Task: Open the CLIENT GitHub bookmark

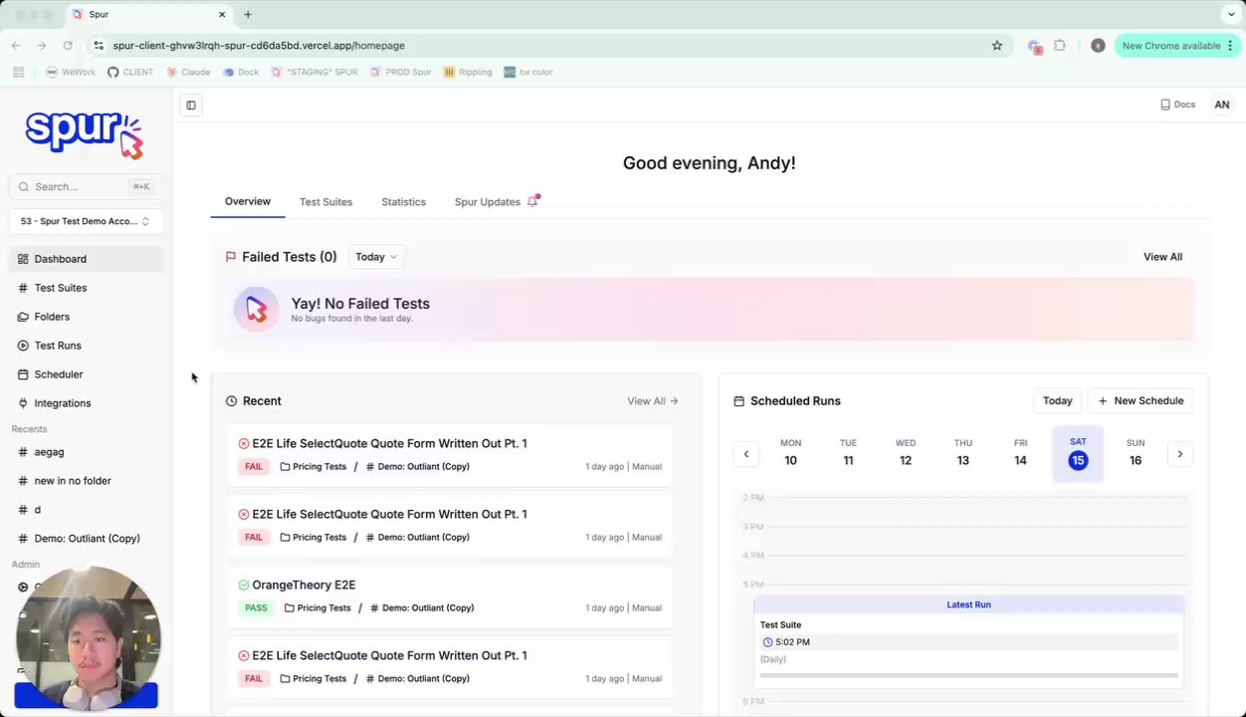Action: 130,72
